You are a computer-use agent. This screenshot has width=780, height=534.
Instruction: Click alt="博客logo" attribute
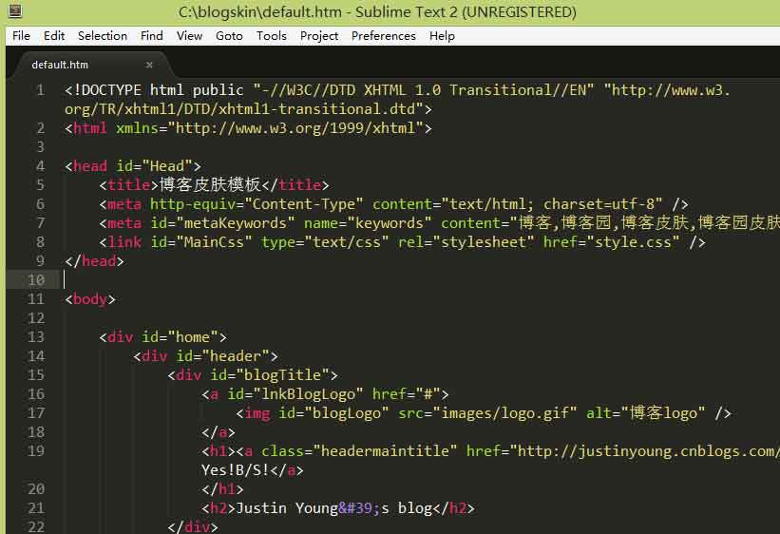coord(645,413)
